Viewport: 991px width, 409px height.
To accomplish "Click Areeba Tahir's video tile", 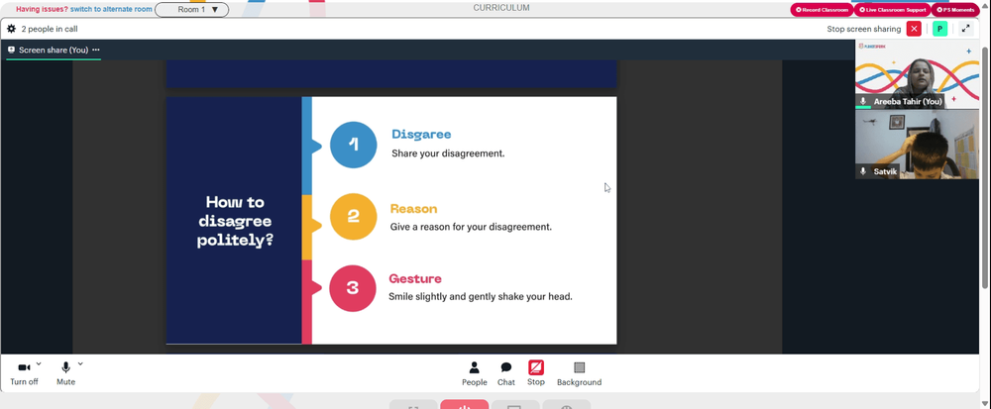I will [x=917, y=74].
